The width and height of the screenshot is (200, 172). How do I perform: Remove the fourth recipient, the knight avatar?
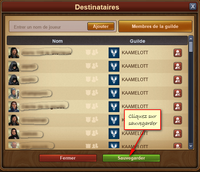click(178, 93)
